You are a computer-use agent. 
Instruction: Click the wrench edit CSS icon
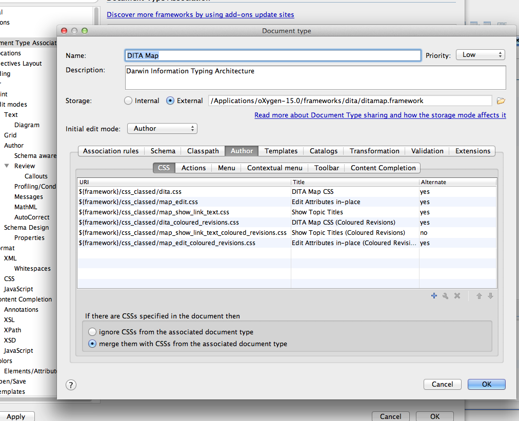click(445, 296)
